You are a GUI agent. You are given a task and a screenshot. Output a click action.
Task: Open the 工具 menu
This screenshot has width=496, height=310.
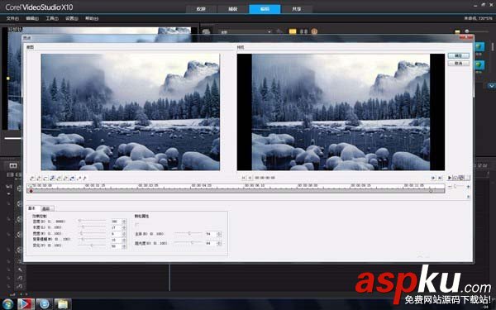click(52, 19)
